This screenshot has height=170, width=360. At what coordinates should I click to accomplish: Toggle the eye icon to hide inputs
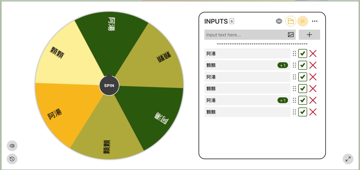point(279,21)
